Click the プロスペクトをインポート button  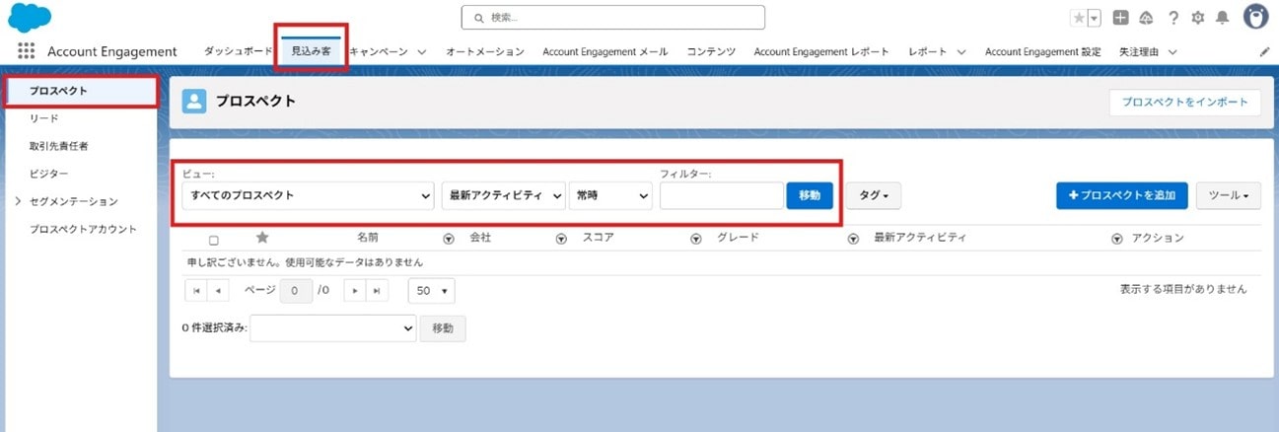(x=1184, y=102)
